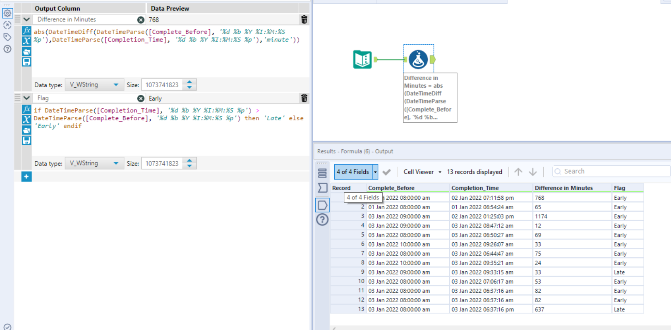Add a new expression with plus button
The height and width of the screenshot is (330, 671).
(x=26, y=177)
